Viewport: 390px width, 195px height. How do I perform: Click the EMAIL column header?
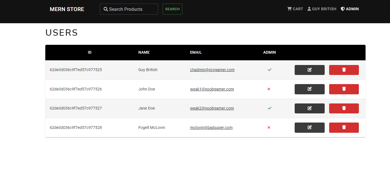click(x=196, y=52)
